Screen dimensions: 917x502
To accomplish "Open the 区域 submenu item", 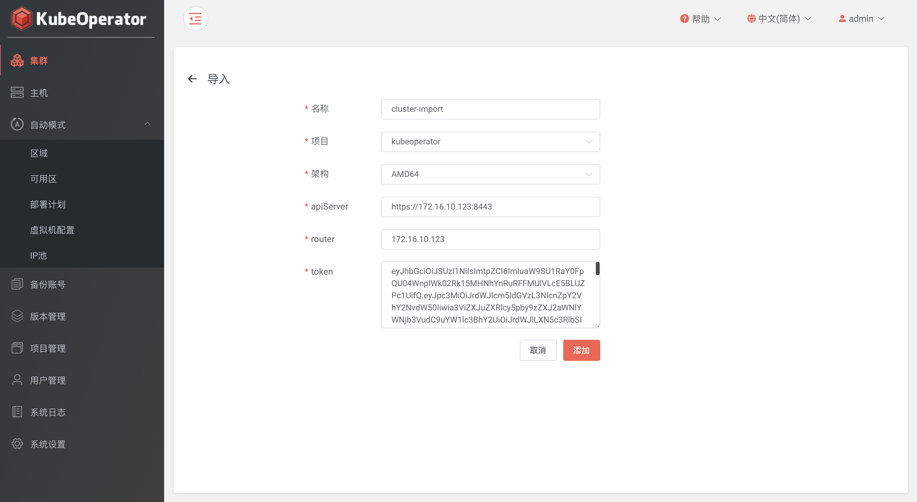I will point(82,153).
